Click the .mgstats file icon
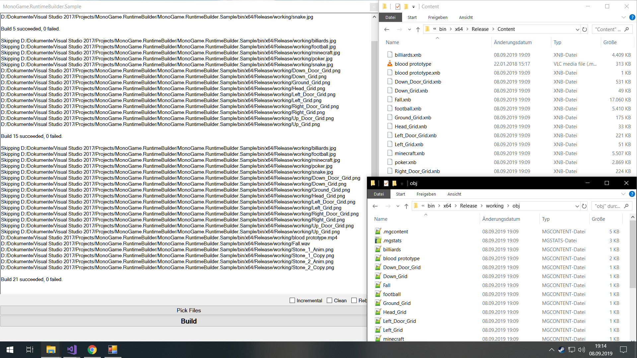The width and height of the screenshot is (637, 358). click(378, 240)
